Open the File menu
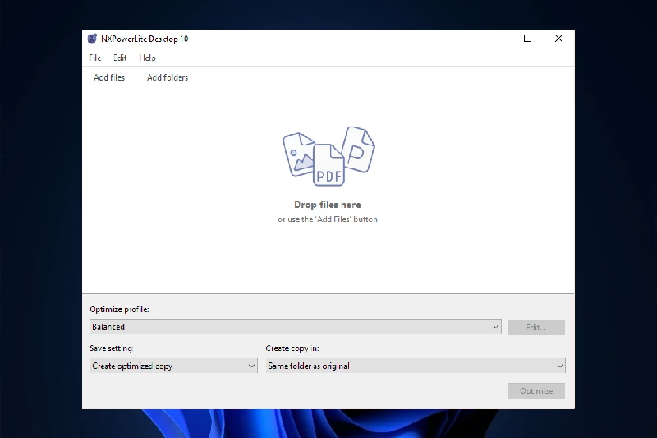Image resolution: width=657 pixels, height=438 pixels. coord(94,58)
